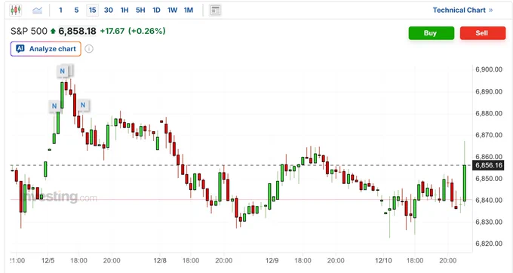Select the 30 minute interval
This screenshot has height=273, width=513.
tap(109, 10)
